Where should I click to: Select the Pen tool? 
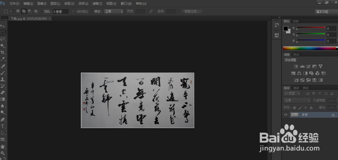point(3,119)
